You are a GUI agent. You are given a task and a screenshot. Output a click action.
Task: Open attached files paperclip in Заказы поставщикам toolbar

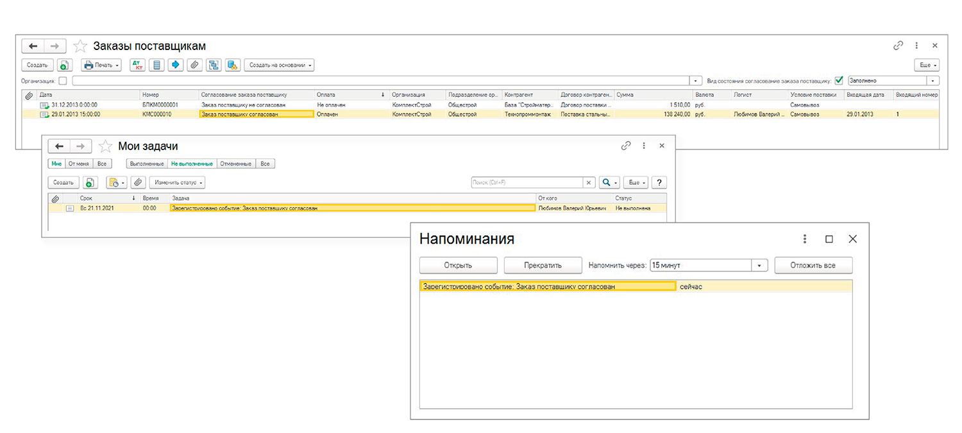[x=195, y=65]
